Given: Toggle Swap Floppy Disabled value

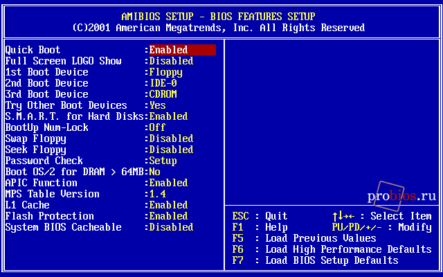Looking at the screenshot, I should (171, 138).
